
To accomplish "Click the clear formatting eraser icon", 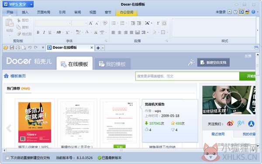I will [x=105, y=23].
